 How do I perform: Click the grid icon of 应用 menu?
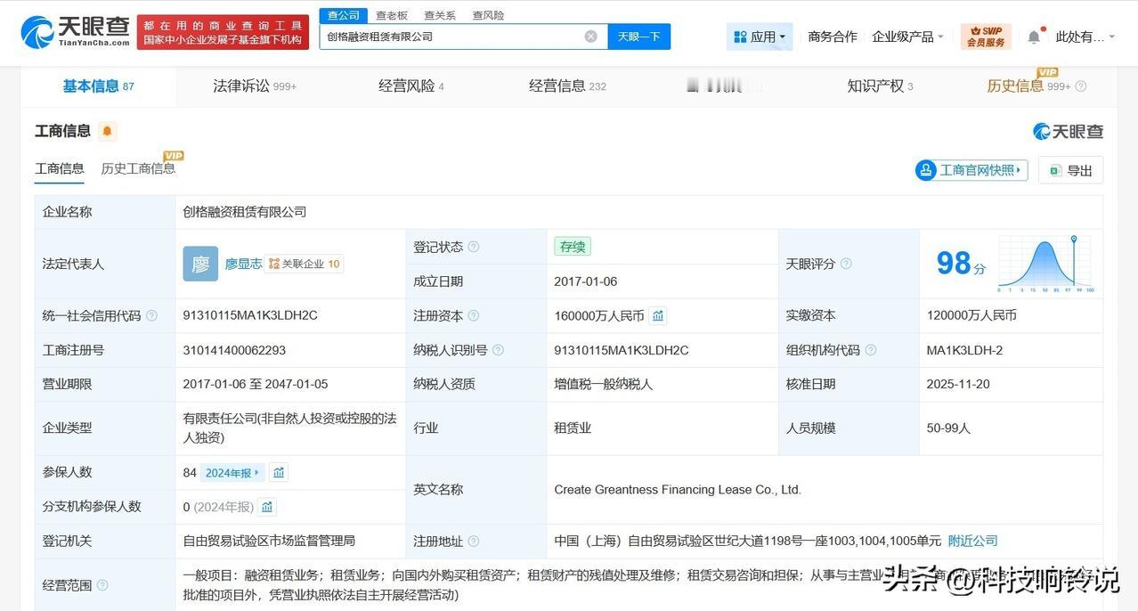point(740,37)
